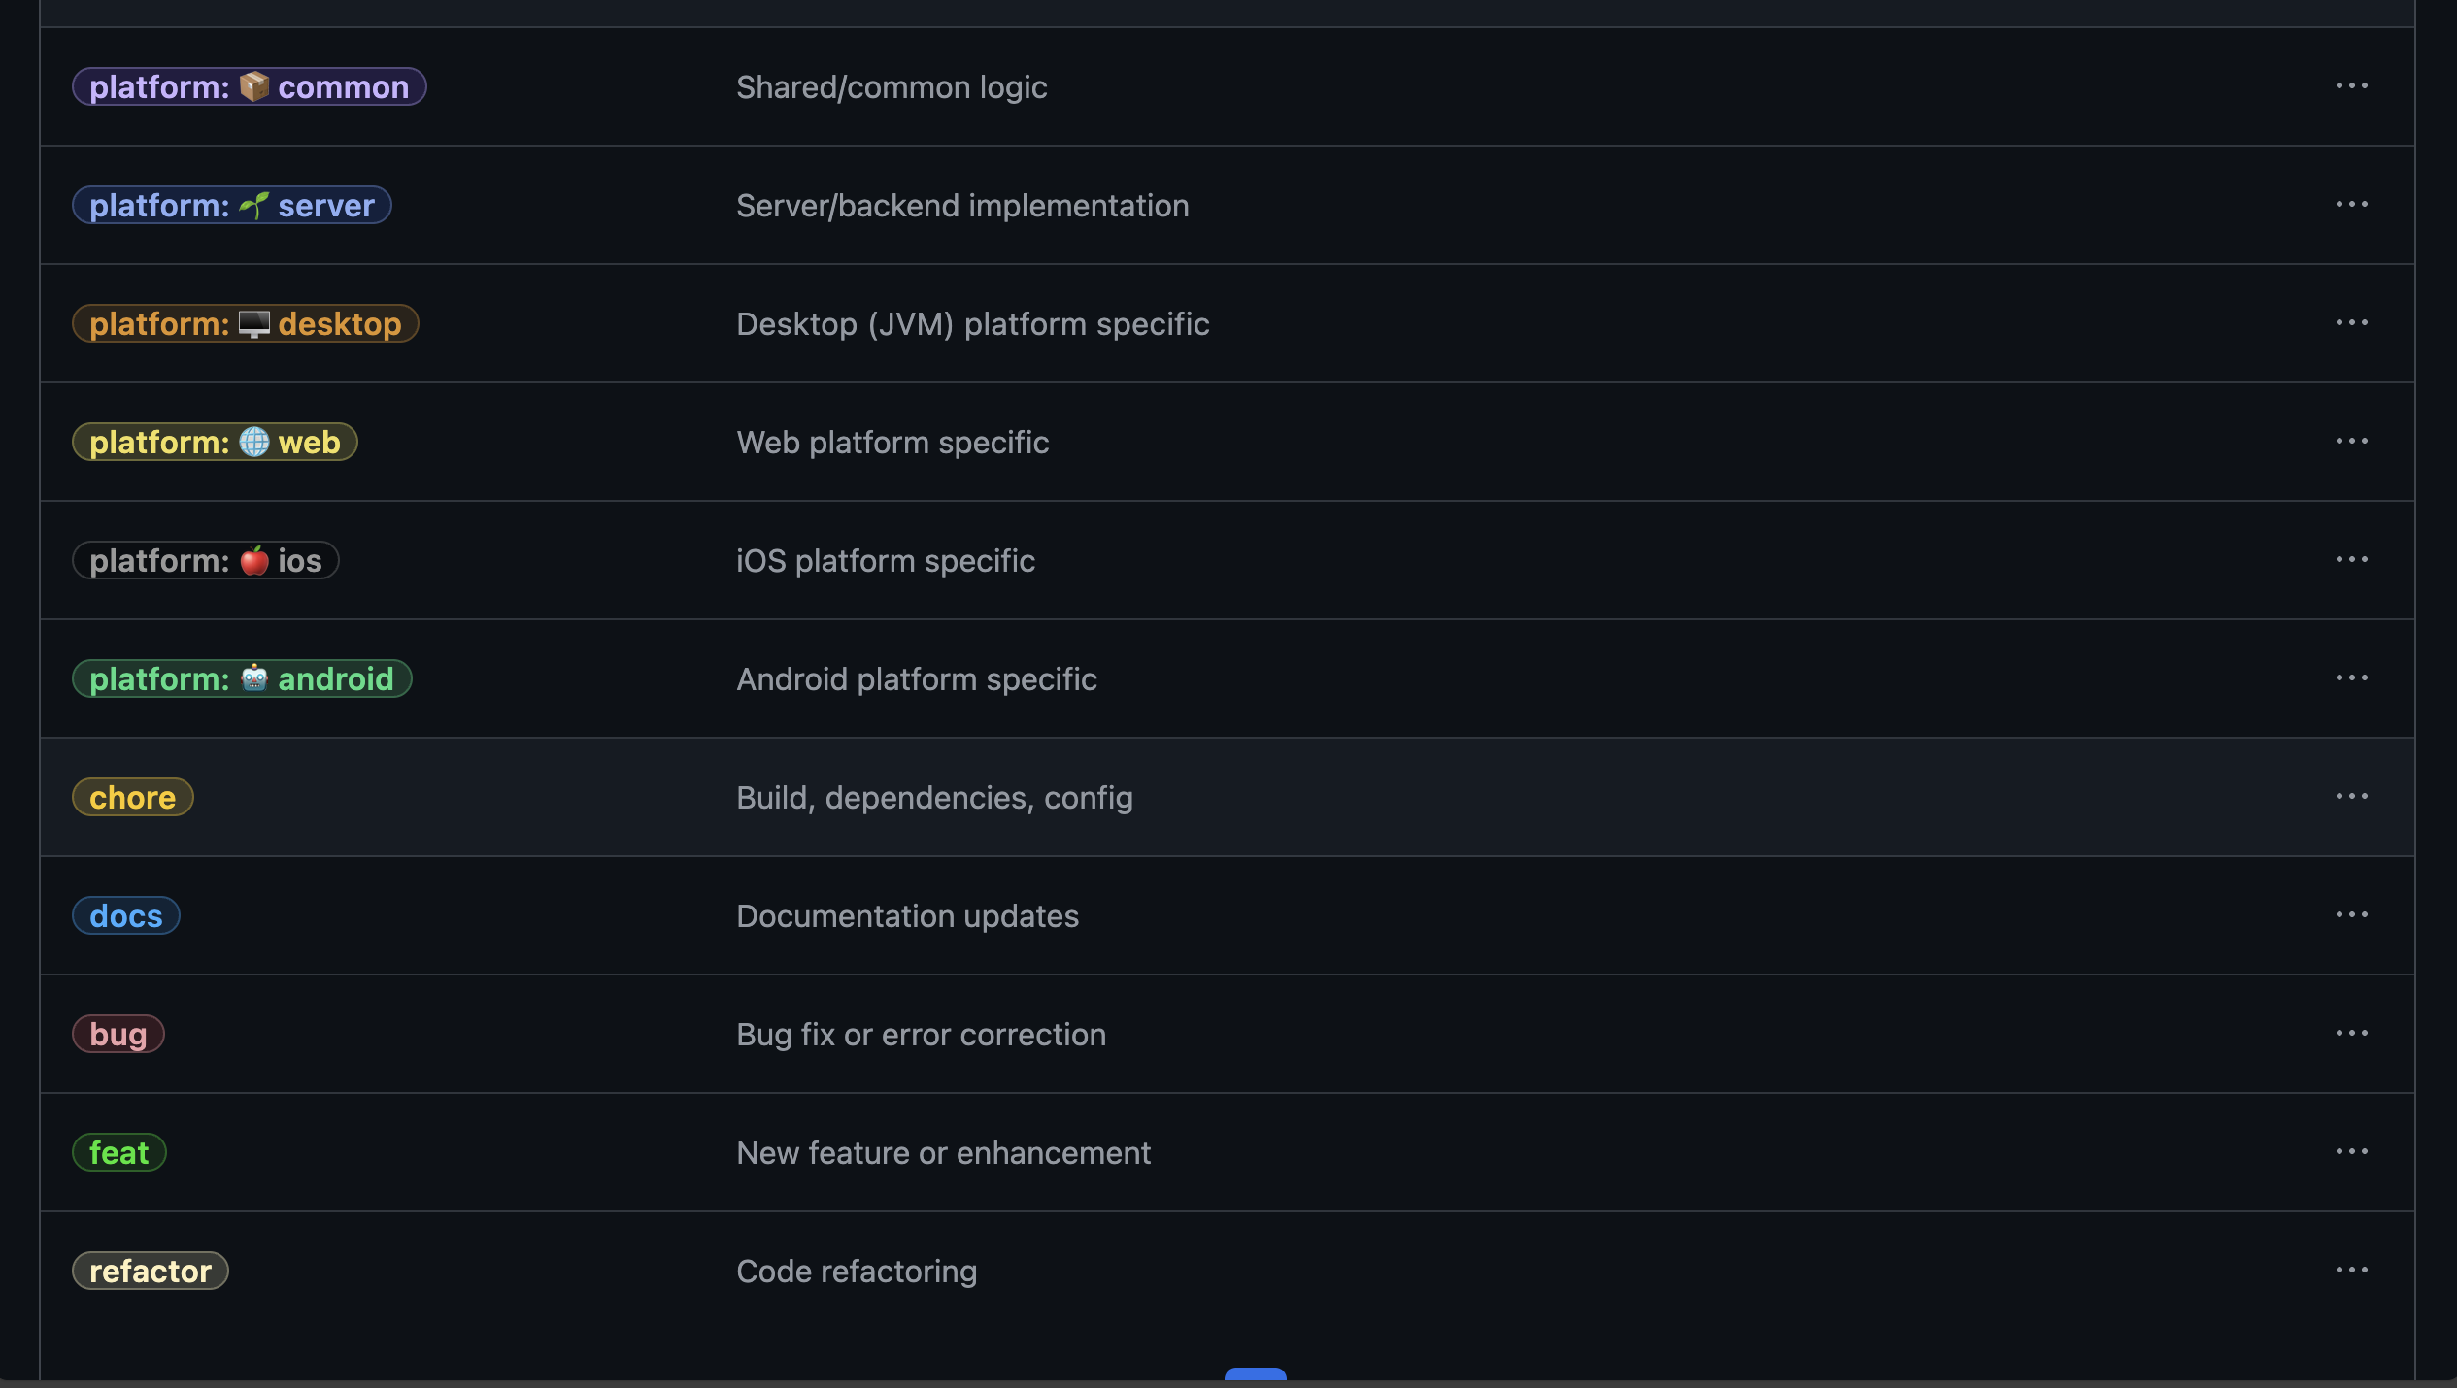Click the platform server label badge
This screenshot has width=2457, height=1388.
pyautogui.click(x=231, y=206)
